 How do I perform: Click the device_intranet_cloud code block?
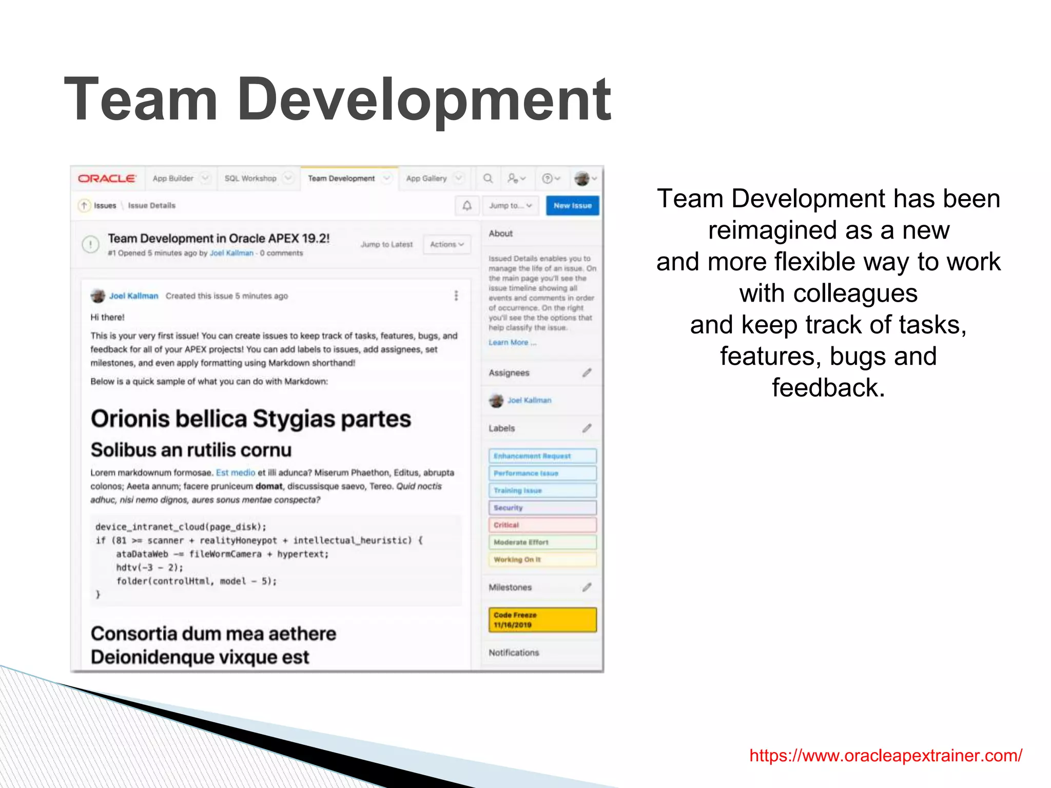tap(276, 561)
